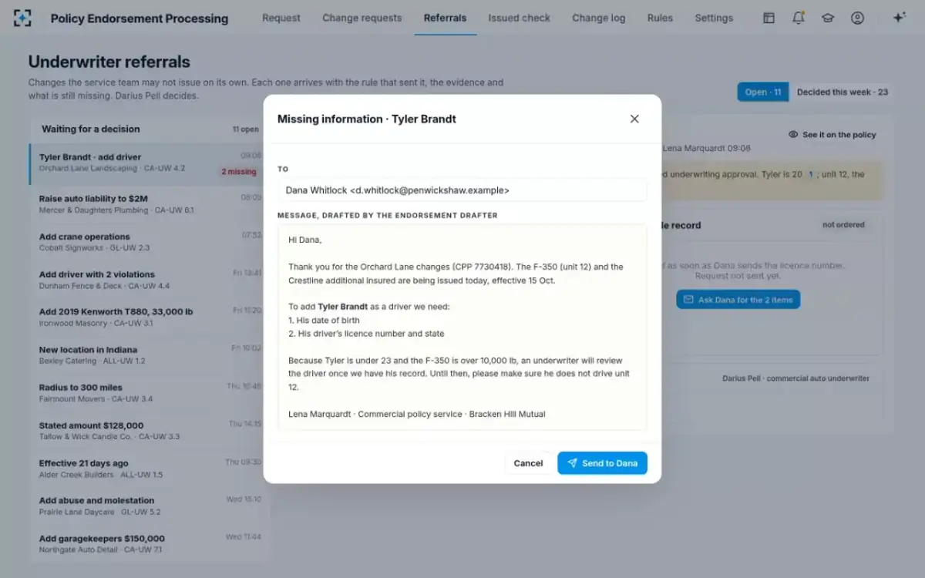This screenshot has width=925, height=578.
Task: Click See it on the policy
Action: 832,135
